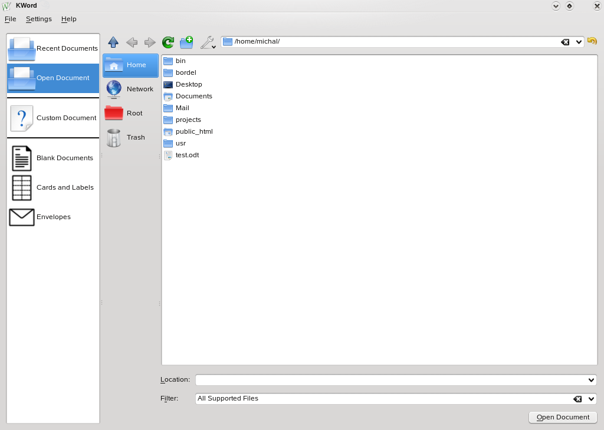Screen dimensions: 604x430
Task: Open Recent Documents section
Action: coord(53,48)
